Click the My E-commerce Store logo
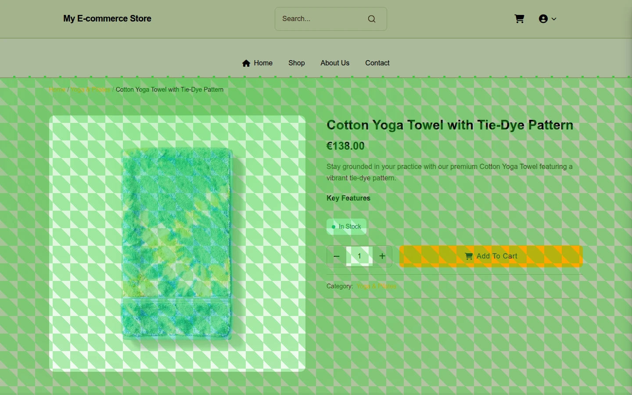 pos(107,18)
